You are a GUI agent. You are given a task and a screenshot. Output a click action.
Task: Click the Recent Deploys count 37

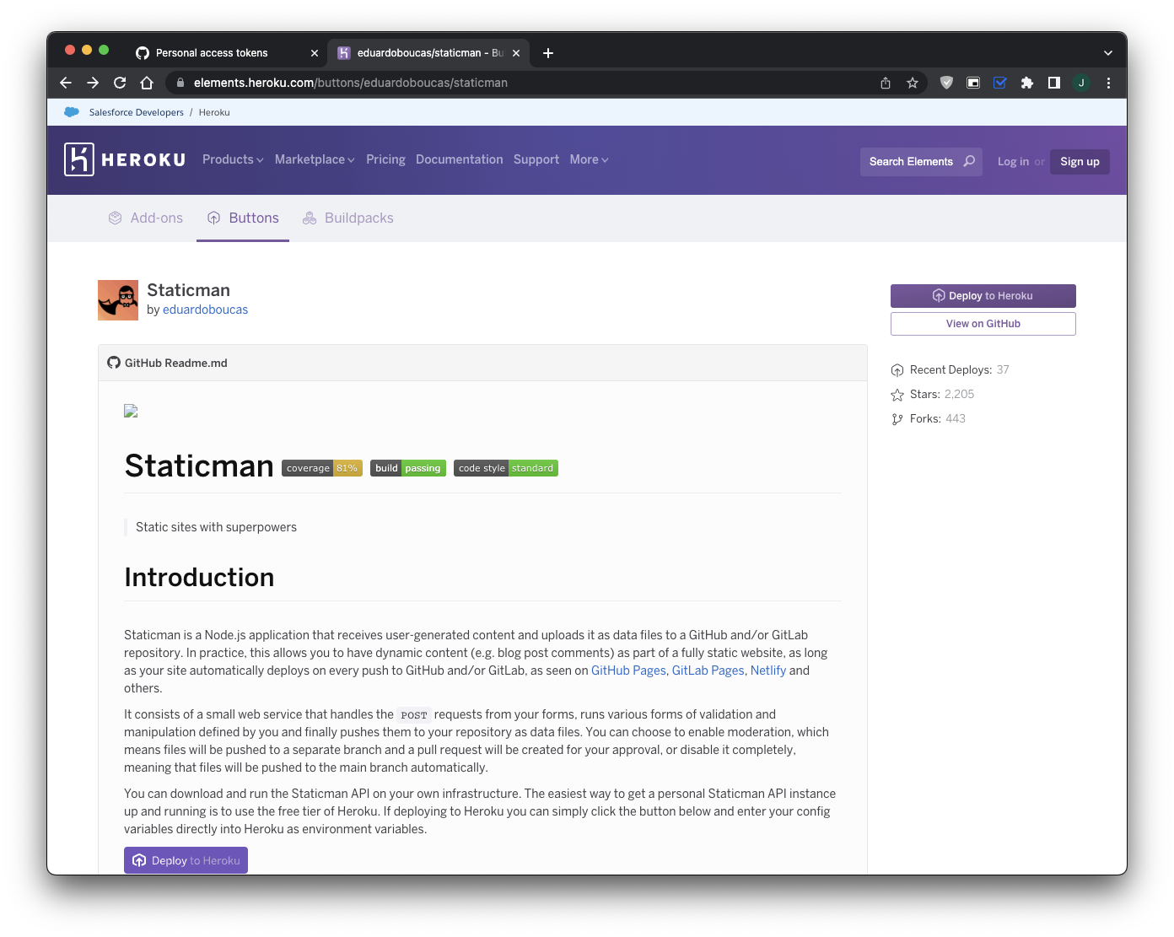1003,369
